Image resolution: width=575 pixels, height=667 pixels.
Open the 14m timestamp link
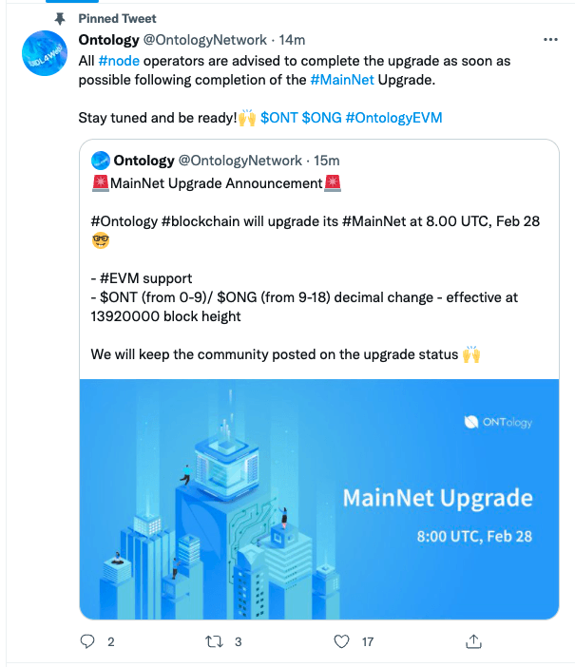(x=292, y=40)
